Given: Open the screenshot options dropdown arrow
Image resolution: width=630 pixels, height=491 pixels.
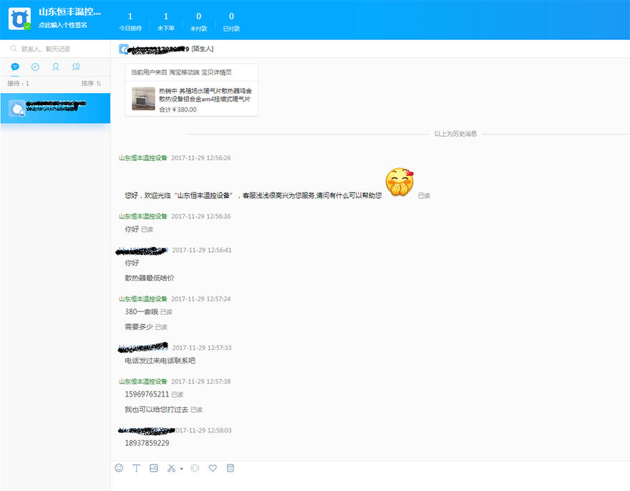Looking at the screenshot, I should point(181,469).
